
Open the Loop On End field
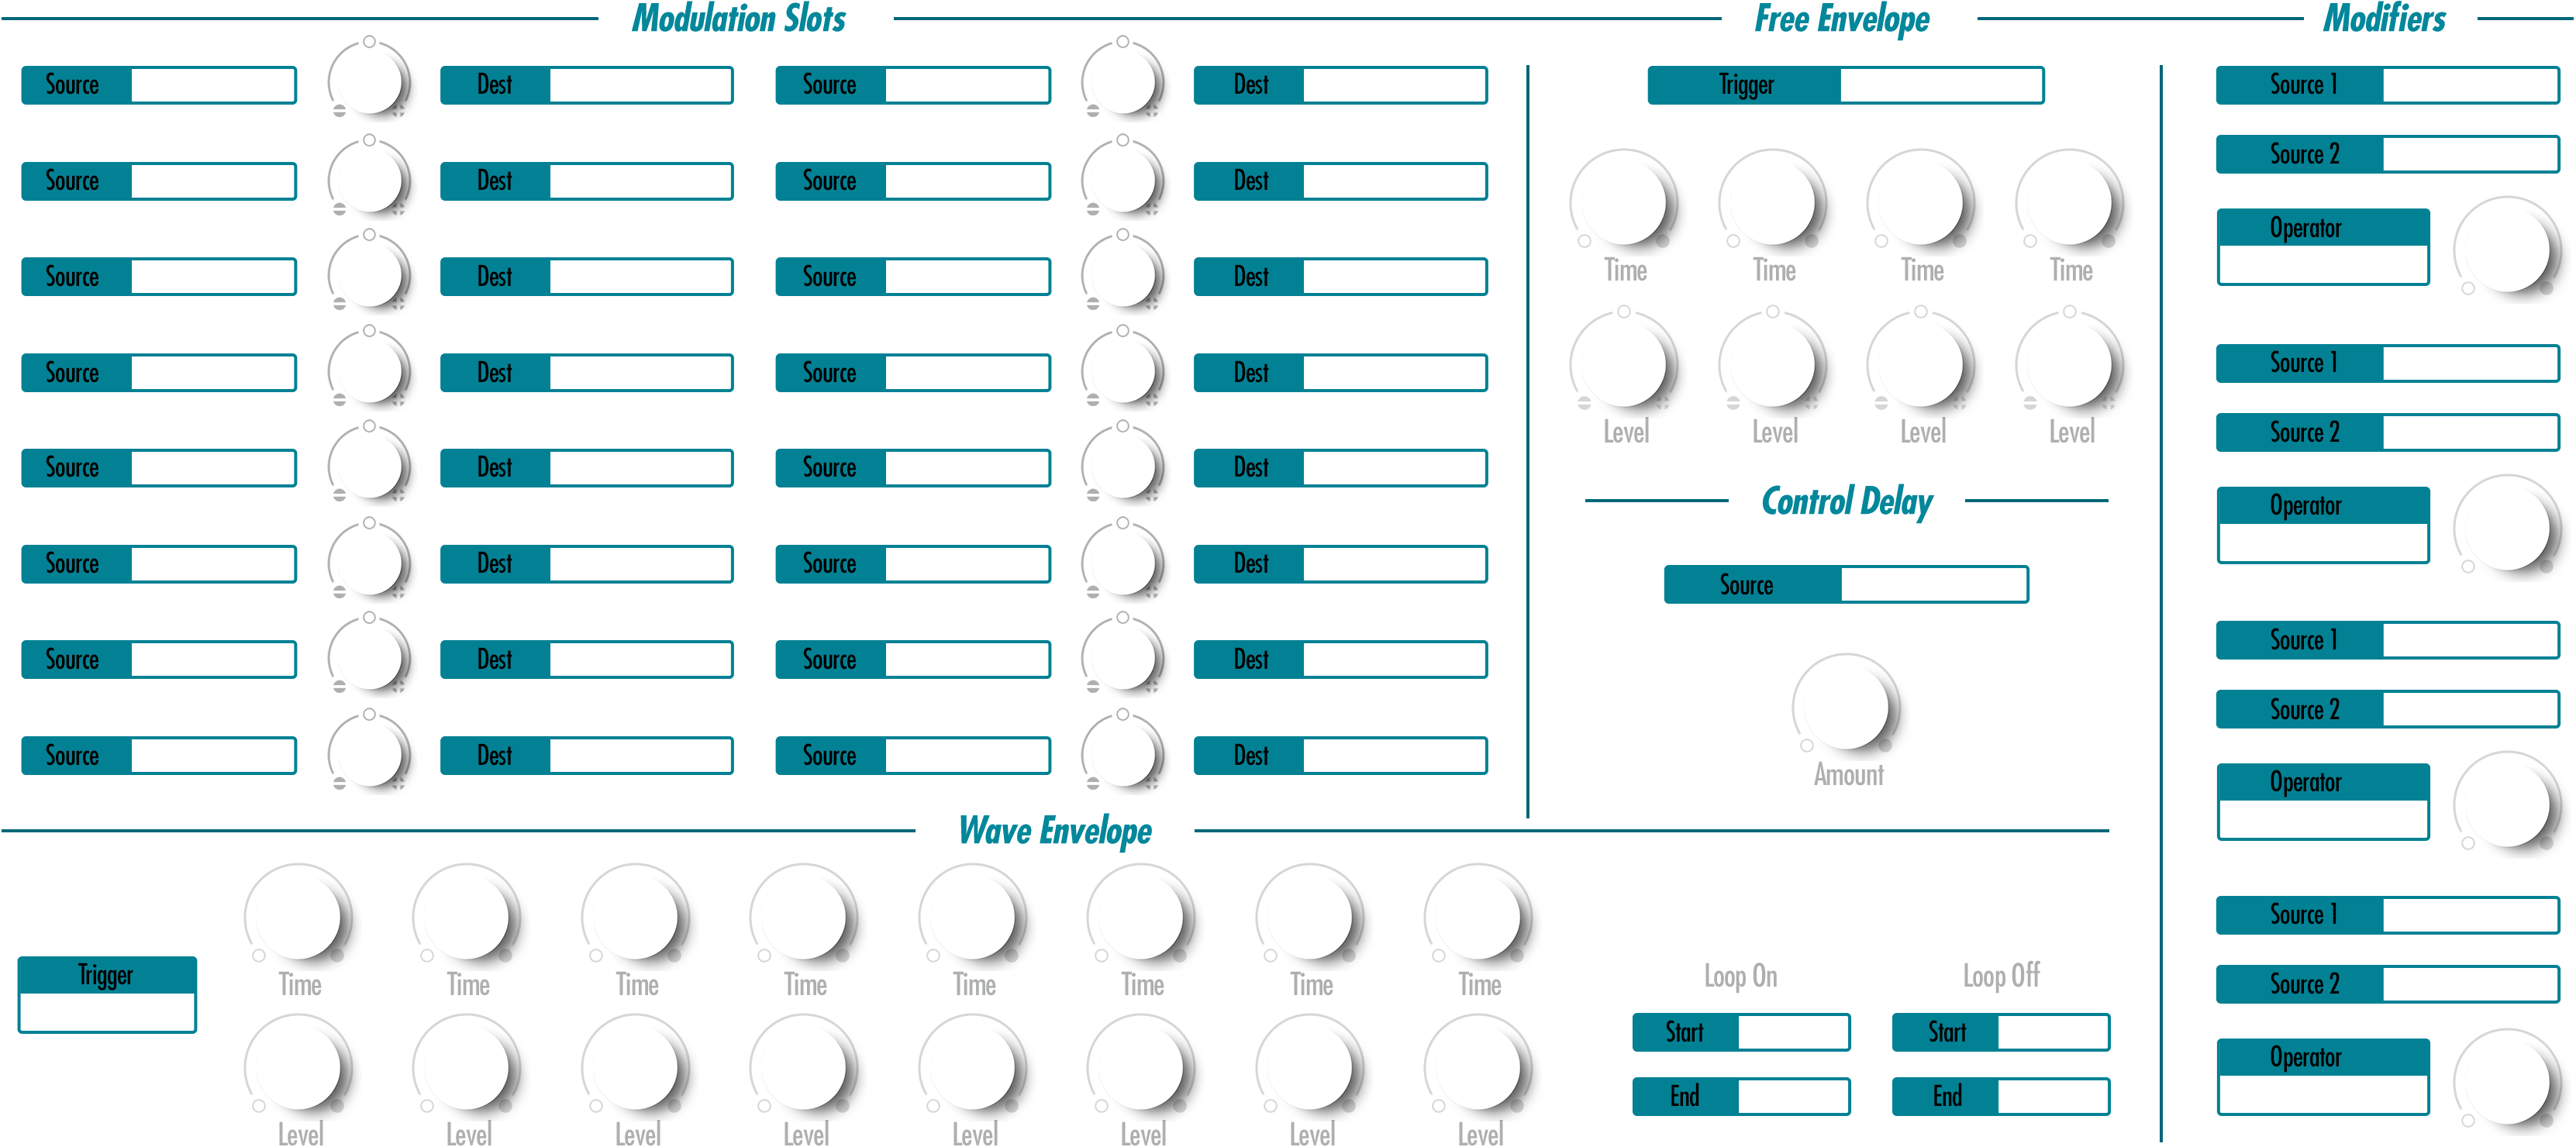[1741, 1096]
